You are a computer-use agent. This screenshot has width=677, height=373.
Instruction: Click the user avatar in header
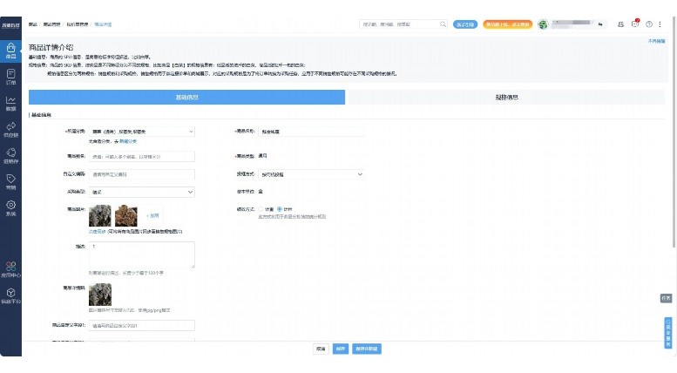pos(543,24)
